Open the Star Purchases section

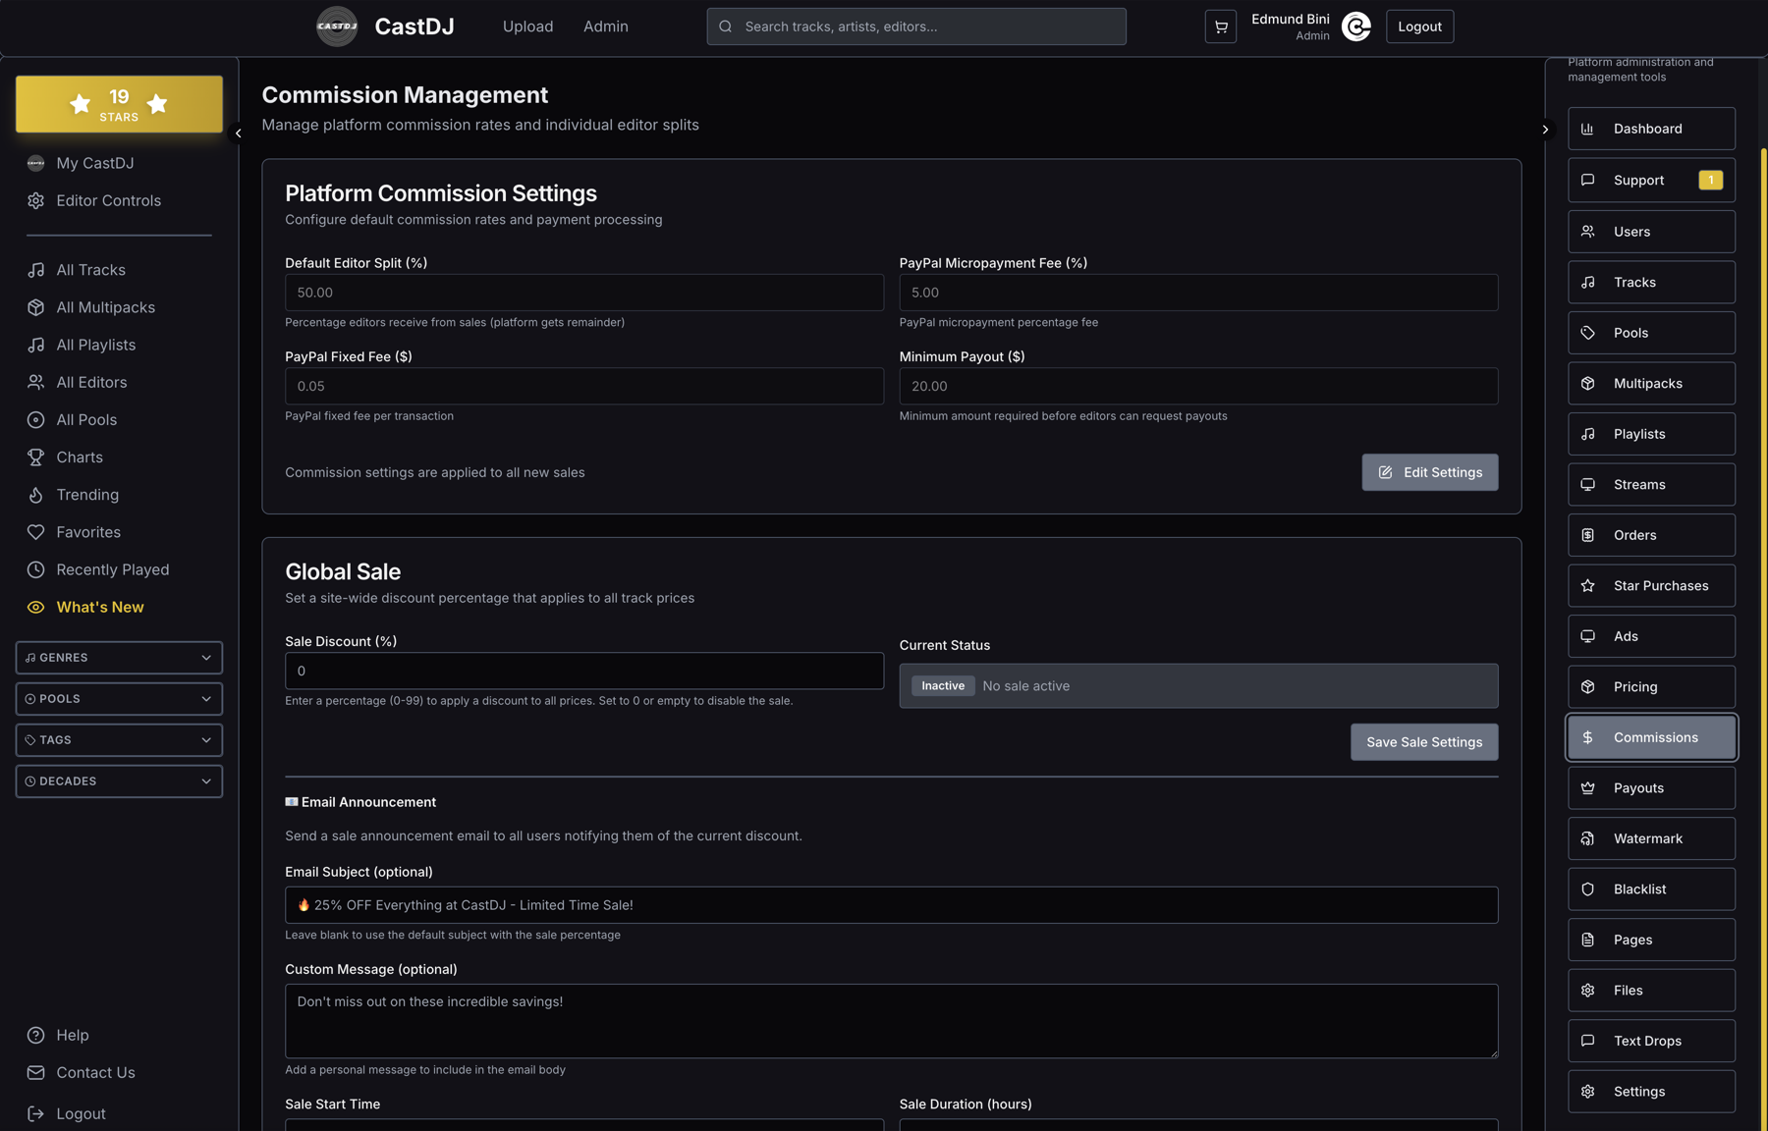1650,585
